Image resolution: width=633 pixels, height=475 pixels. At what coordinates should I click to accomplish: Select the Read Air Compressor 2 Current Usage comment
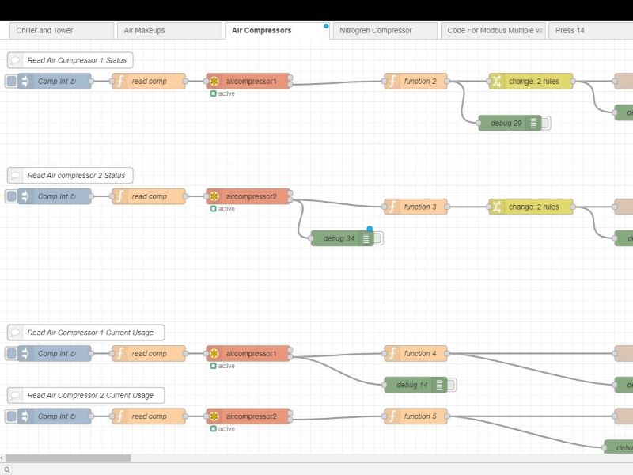(x=85, y=395)
